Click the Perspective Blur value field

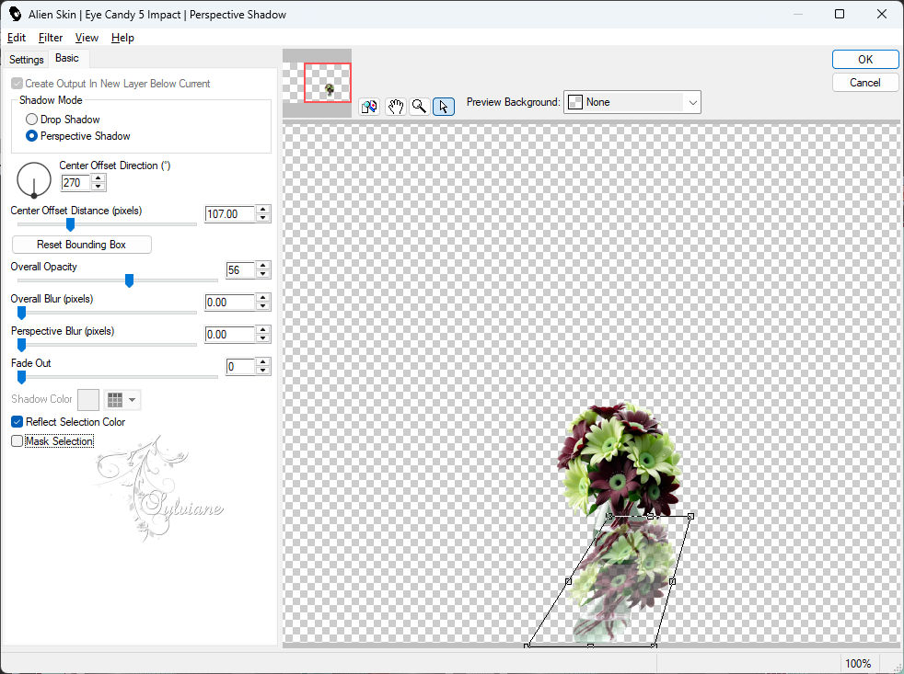[x=229, y=335]
